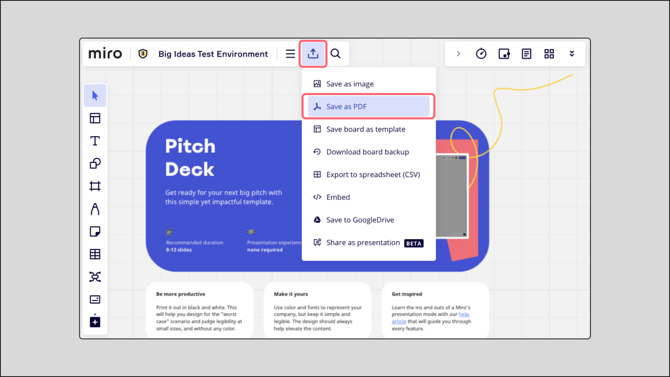Open the Templates panel in the sidebar
The width and height of the screenshot is (670, 377).
[95, 118]
